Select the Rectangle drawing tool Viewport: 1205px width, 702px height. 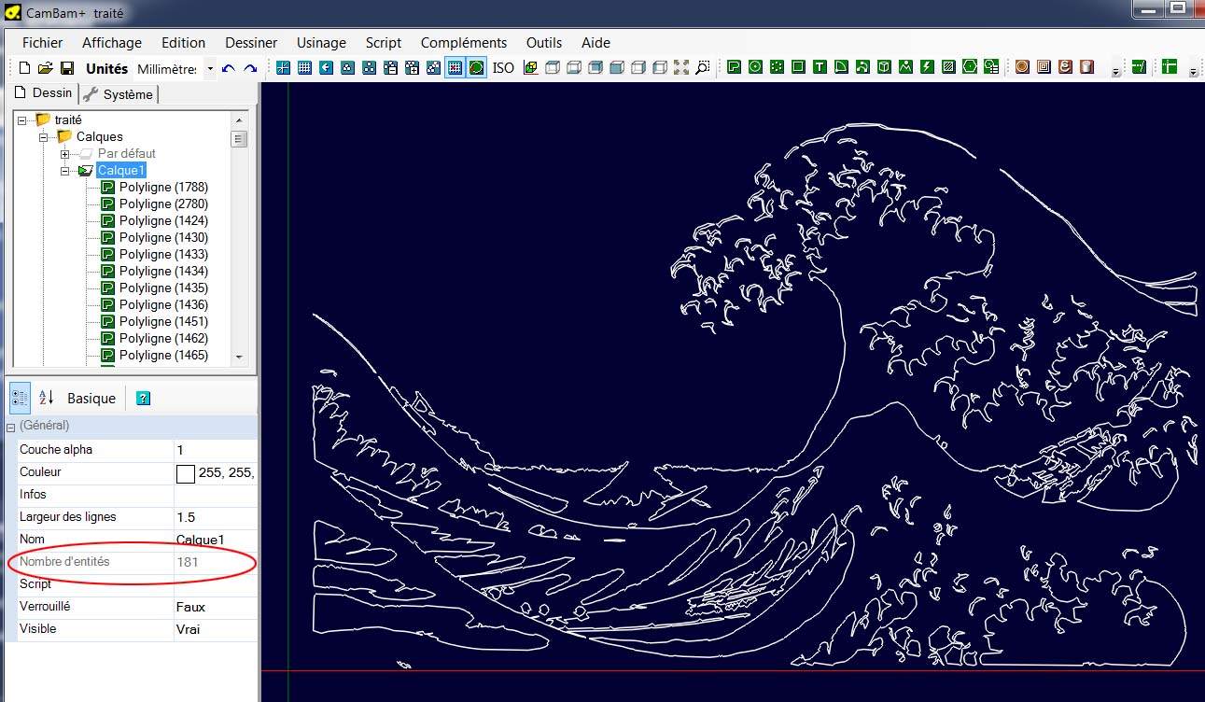click(x=798, y=67)
